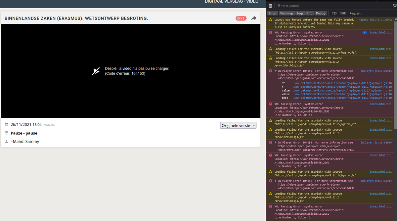Open the jwplayer.js:10 link in the init stack row
Image resolution: width=397 pixels, height=221 pixels.
pos(342,98)
